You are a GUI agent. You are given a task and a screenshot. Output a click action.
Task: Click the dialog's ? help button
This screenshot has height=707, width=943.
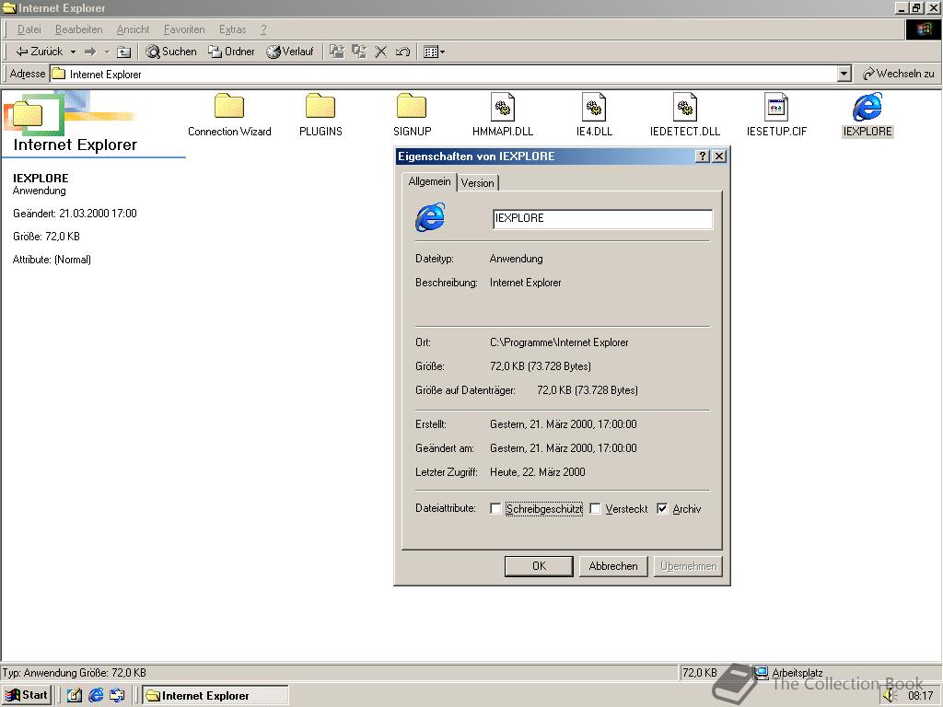point(703,156)
